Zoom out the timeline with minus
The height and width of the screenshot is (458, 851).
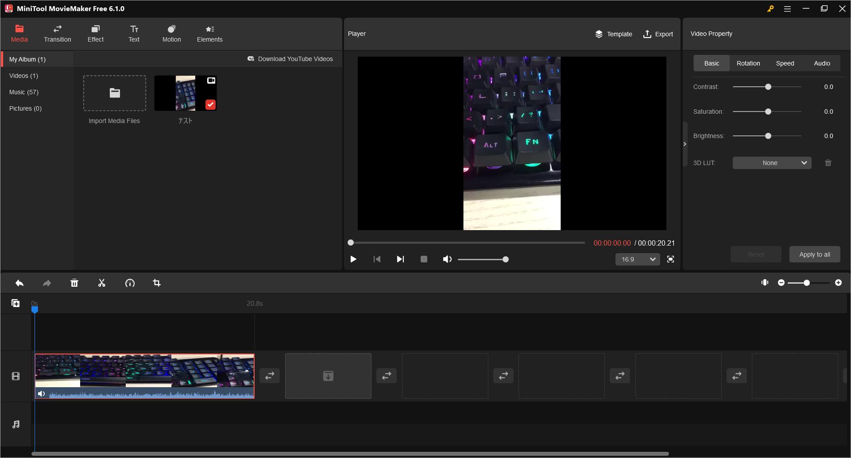click(781, 283)
